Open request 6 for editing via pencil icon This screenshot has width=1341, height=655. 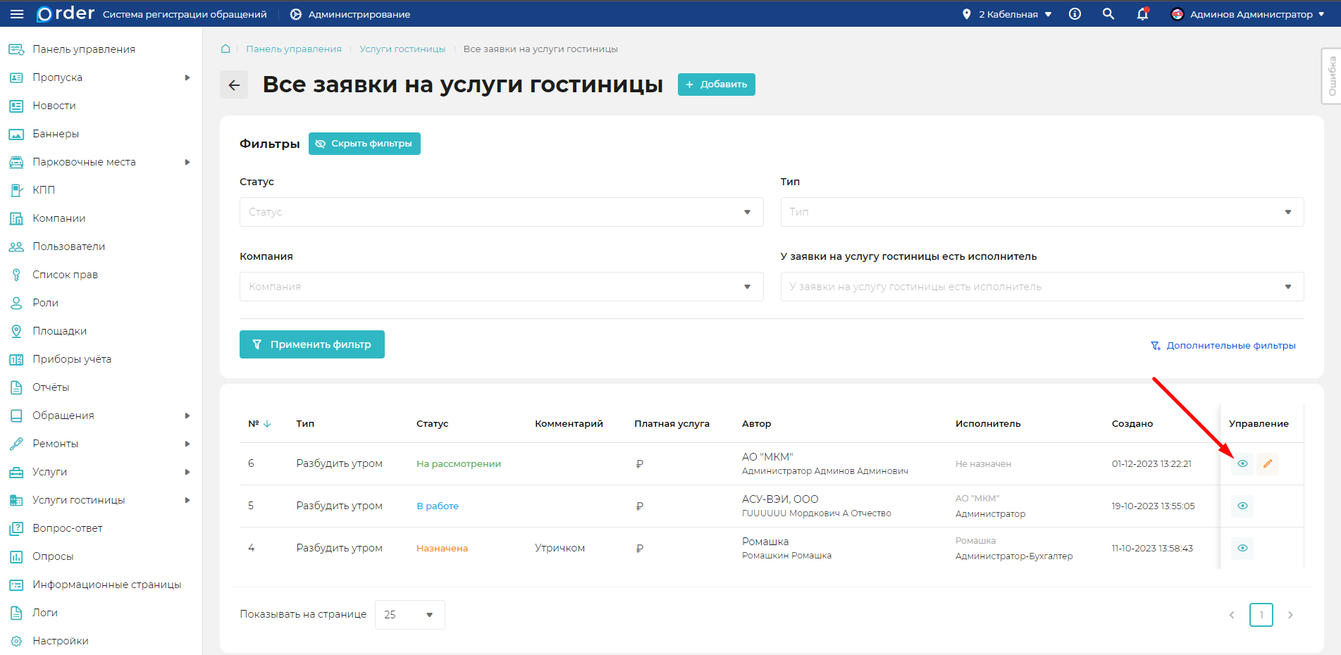pos(1268,463)
